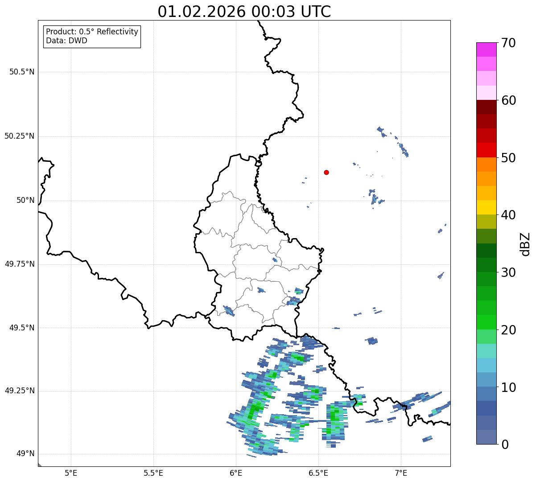Click the 49.5°N latitude tick label
The image size is (536, 482).
[x=22, y=328]
